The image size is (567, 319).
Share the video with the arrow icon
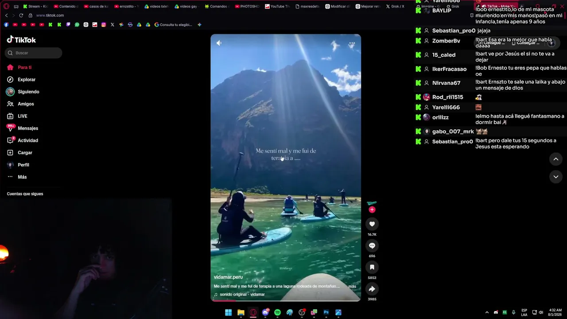point(372,289)
